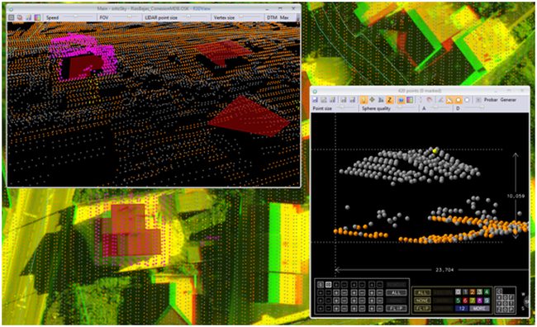The image size is (537, 327).
Task: Click the highlighted Z icon in points toolbar
Action: 390,100
